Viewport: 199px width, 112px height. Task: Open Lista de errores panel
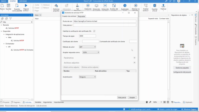click(x=41, y=106)
